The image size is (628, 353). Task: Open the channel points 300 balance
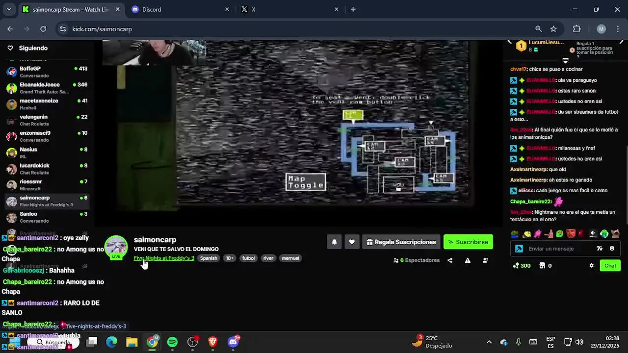pos(522,266)
